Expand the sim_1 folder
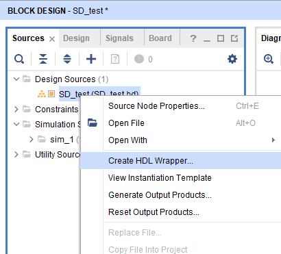The width and height of the screenshot is (281, 254). [x=32, y=140]
